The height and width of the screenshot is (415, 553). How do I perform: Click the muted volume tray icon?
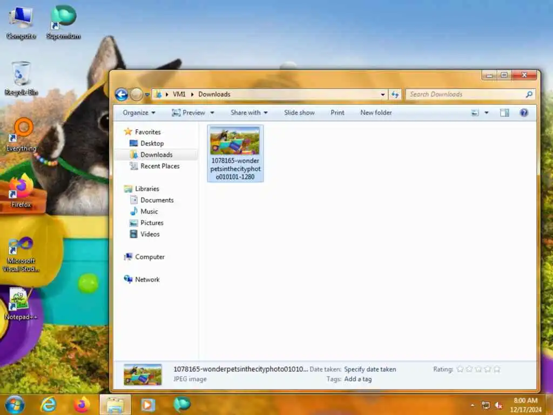tap(498, 405)
